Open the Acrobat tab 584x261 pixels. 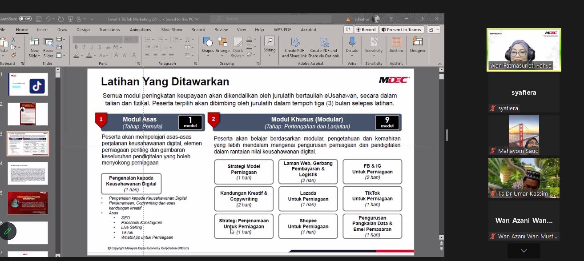(309, 30)
